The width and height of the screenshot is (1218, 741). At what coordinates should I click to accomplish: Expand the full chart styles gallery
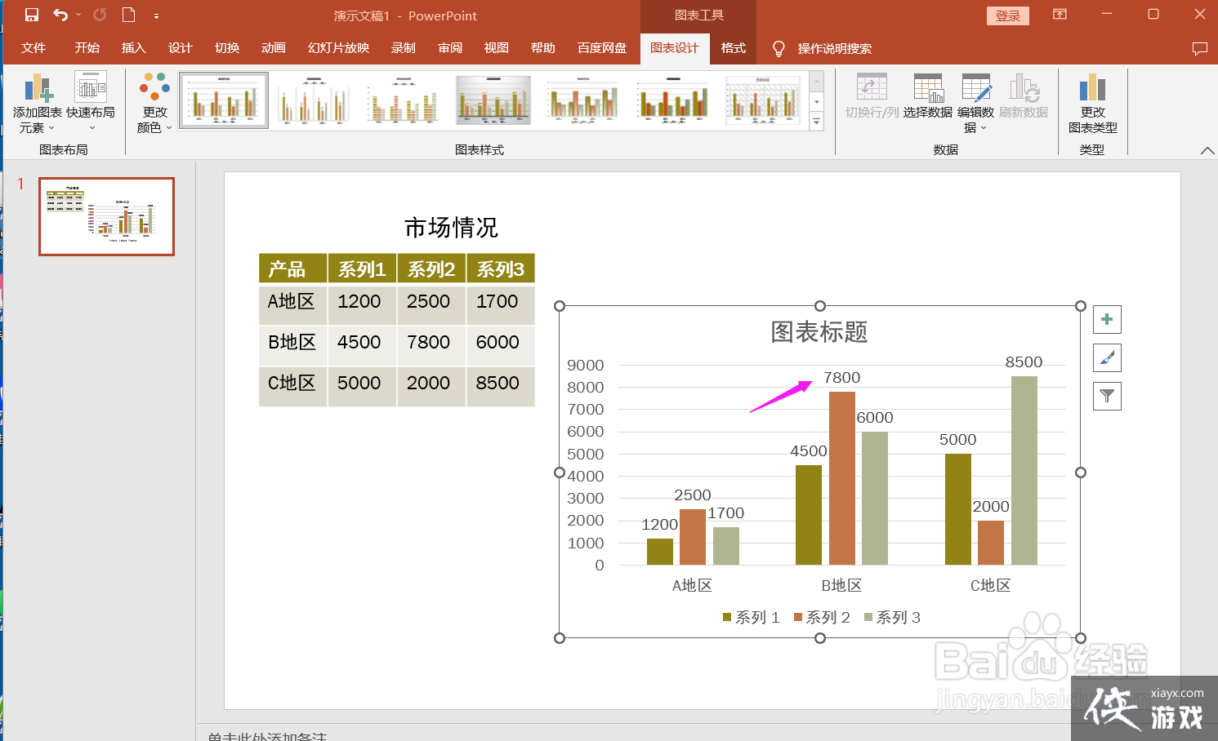pyautogui.click(x=816, y=121)
